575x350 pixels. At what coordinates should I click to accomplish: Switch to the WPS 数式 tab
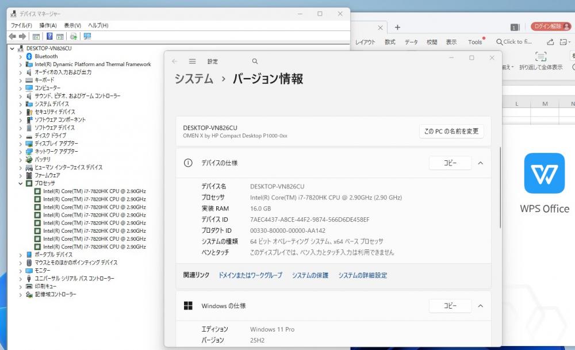click(x=390, y=42)
